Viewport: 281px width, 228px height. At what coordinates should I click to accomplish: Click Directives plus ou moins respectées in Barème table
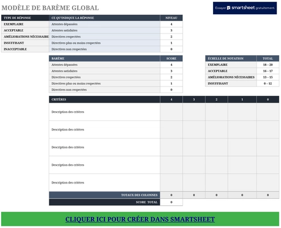(105, 84)
